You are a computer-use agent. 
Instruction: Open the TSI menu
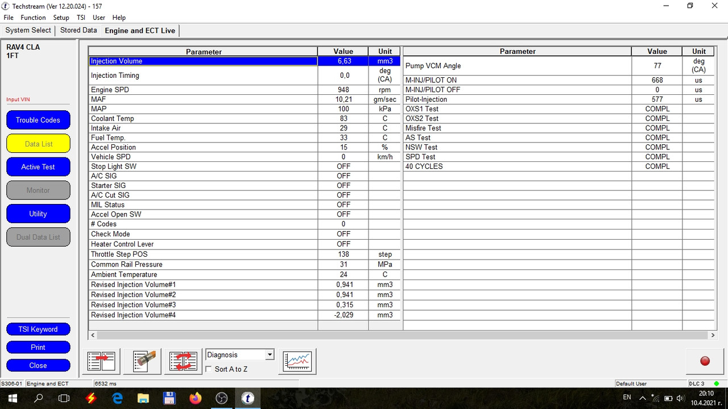(81, 18)
